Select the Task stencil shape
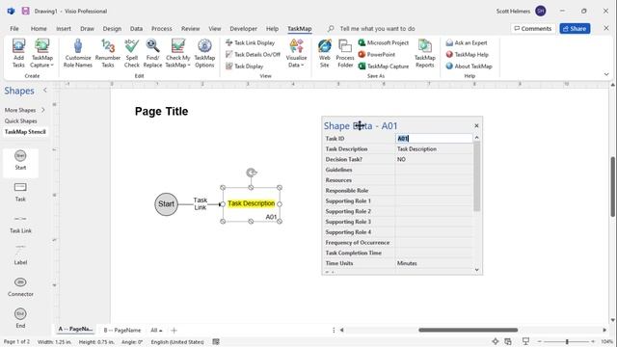The image size is (617, 347). click(20, 192)
